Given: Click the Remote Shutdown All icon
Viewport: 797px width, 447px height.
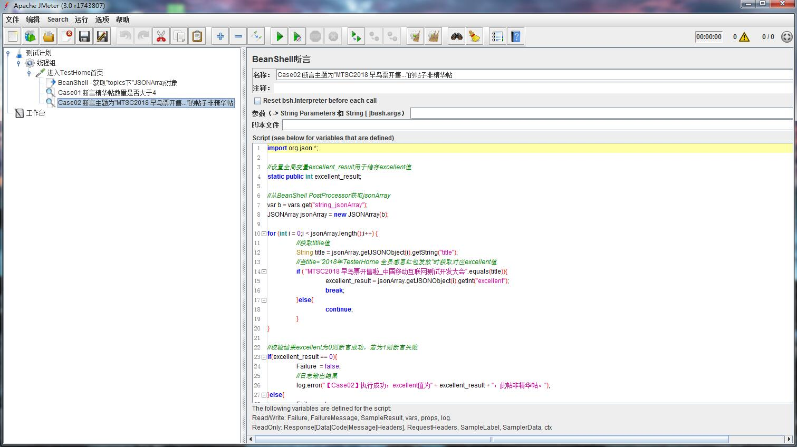Looking at the screenshot, I should [x=392, y=36].
